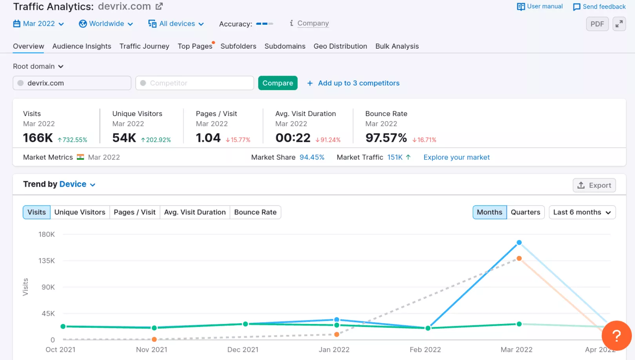This screenshot has width=635, height=360.
Task: Switch to Audience Insights tab
Action: point(82,46)
